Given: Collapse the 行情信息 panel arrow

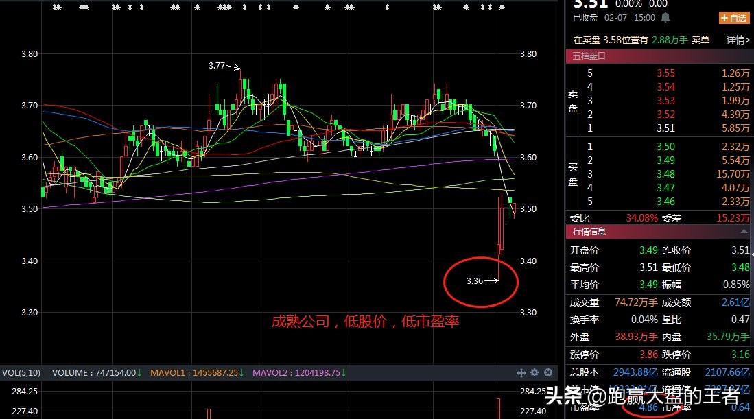Looking at the screenshot, I should 744,232.
